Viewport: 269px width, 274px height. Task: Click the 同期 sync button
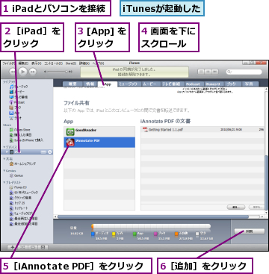coord(250,231)
